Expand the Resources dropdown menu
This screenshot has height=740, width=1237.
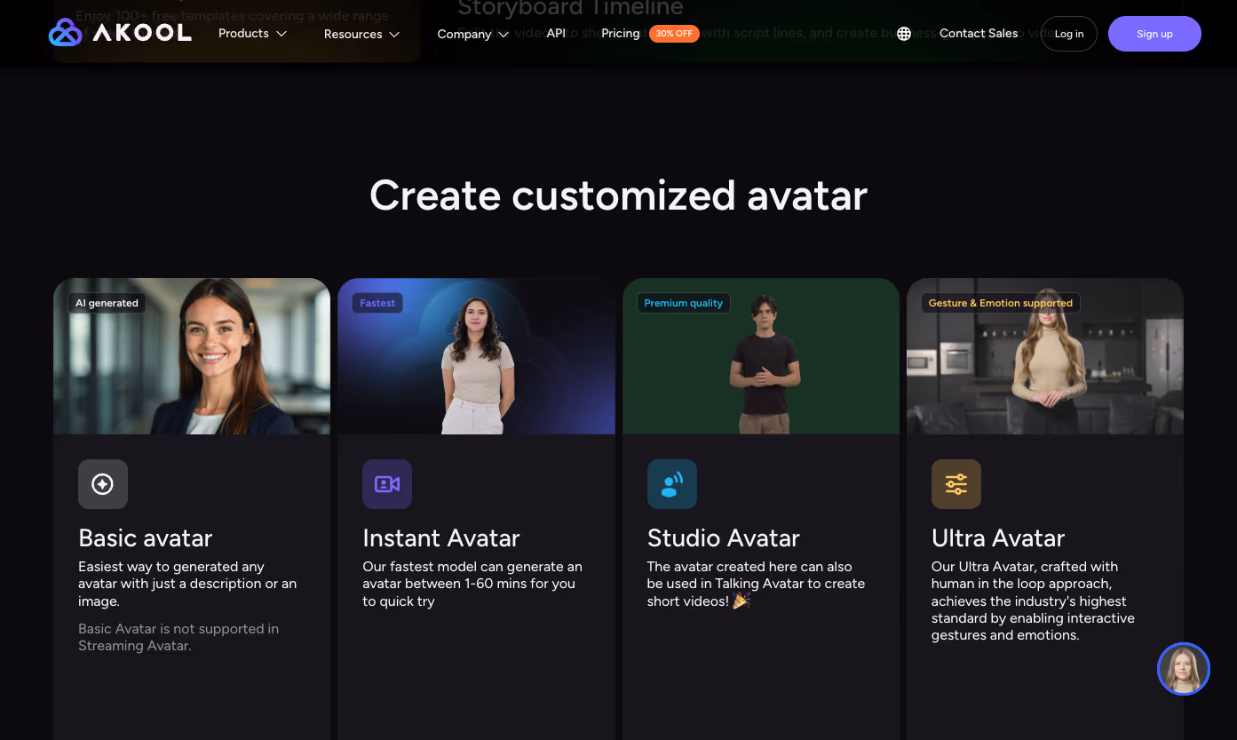(x=361, y=34)
